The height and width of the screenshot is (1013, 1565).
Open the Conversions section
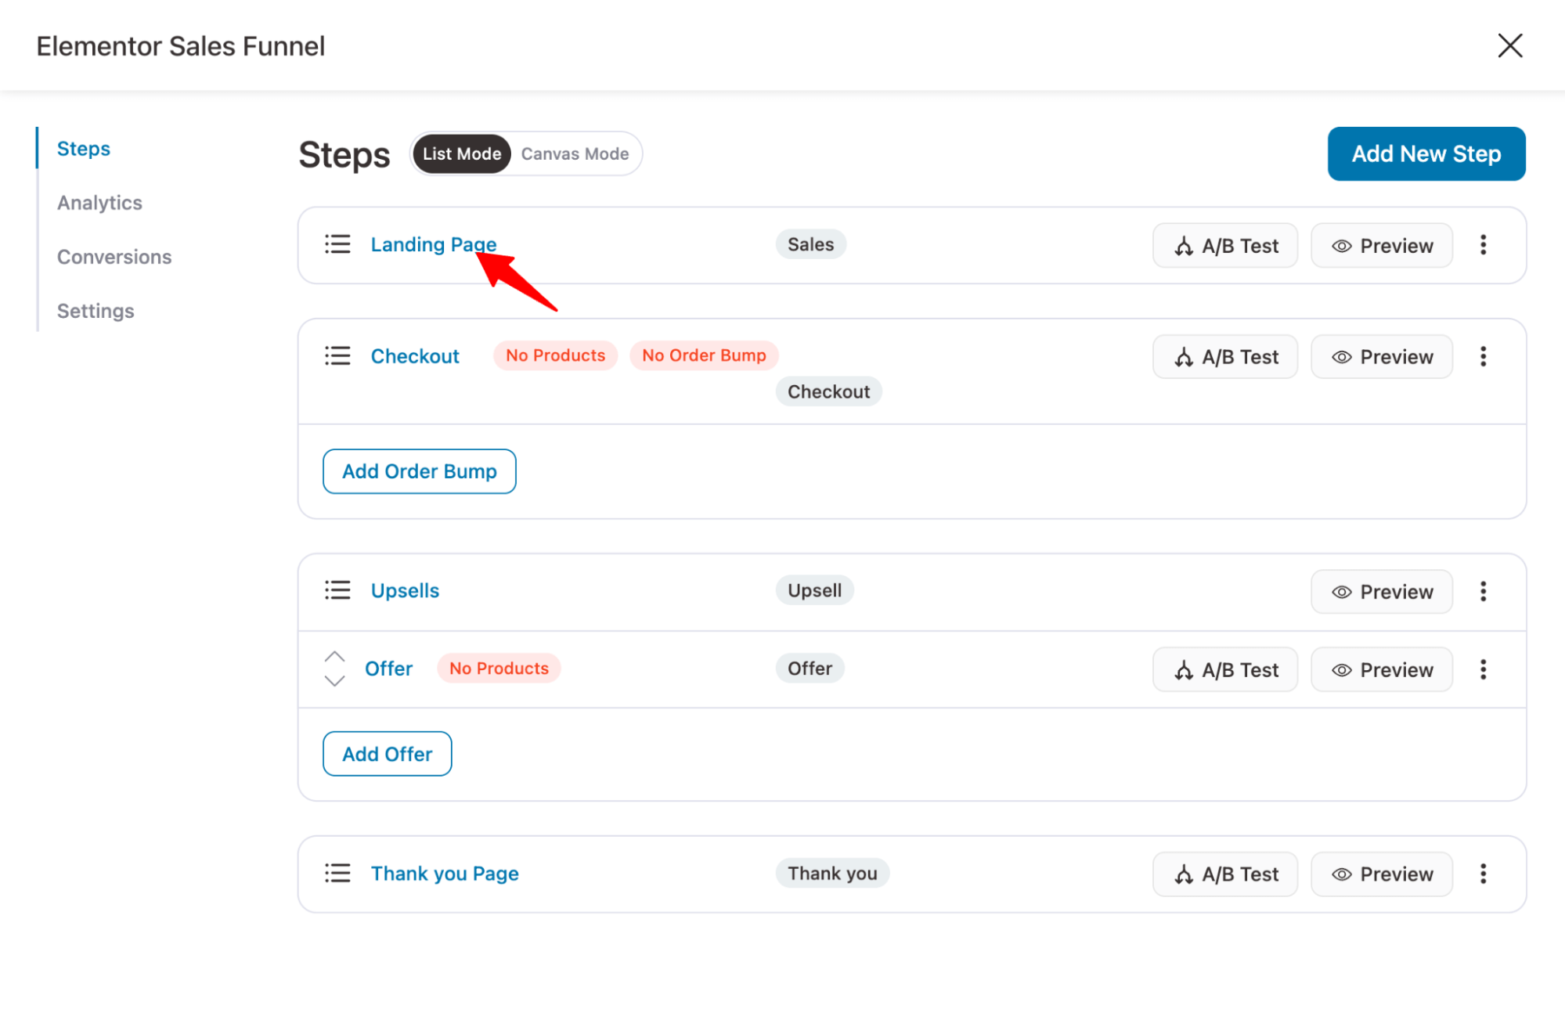click(114, 256)
